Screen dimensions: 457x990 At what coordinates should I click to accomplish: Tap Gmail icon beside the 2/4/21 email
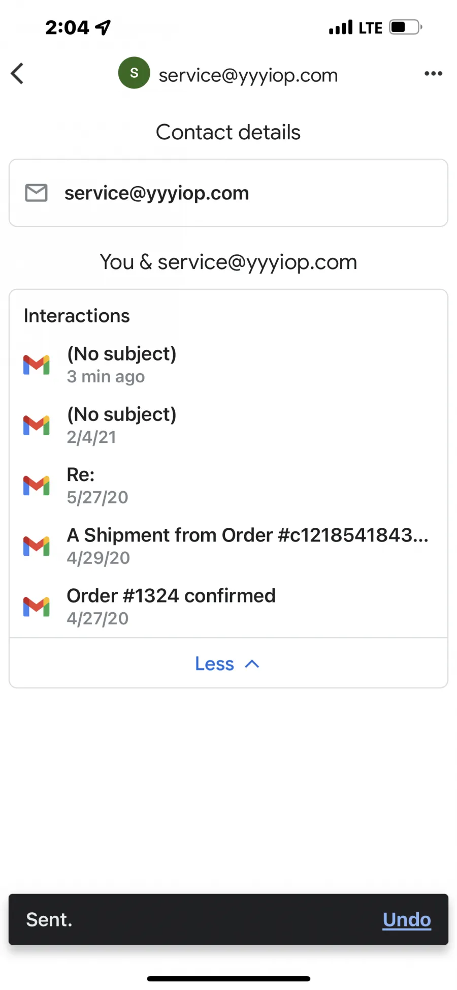(x=37, y=426)
